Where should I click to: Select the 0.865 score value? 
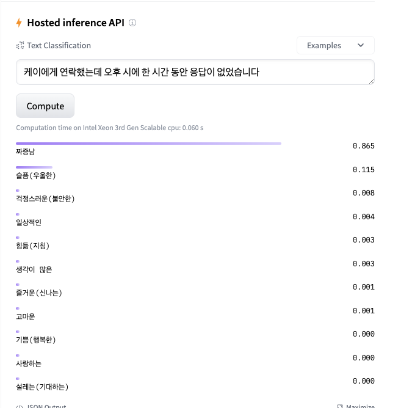point(364,146)
